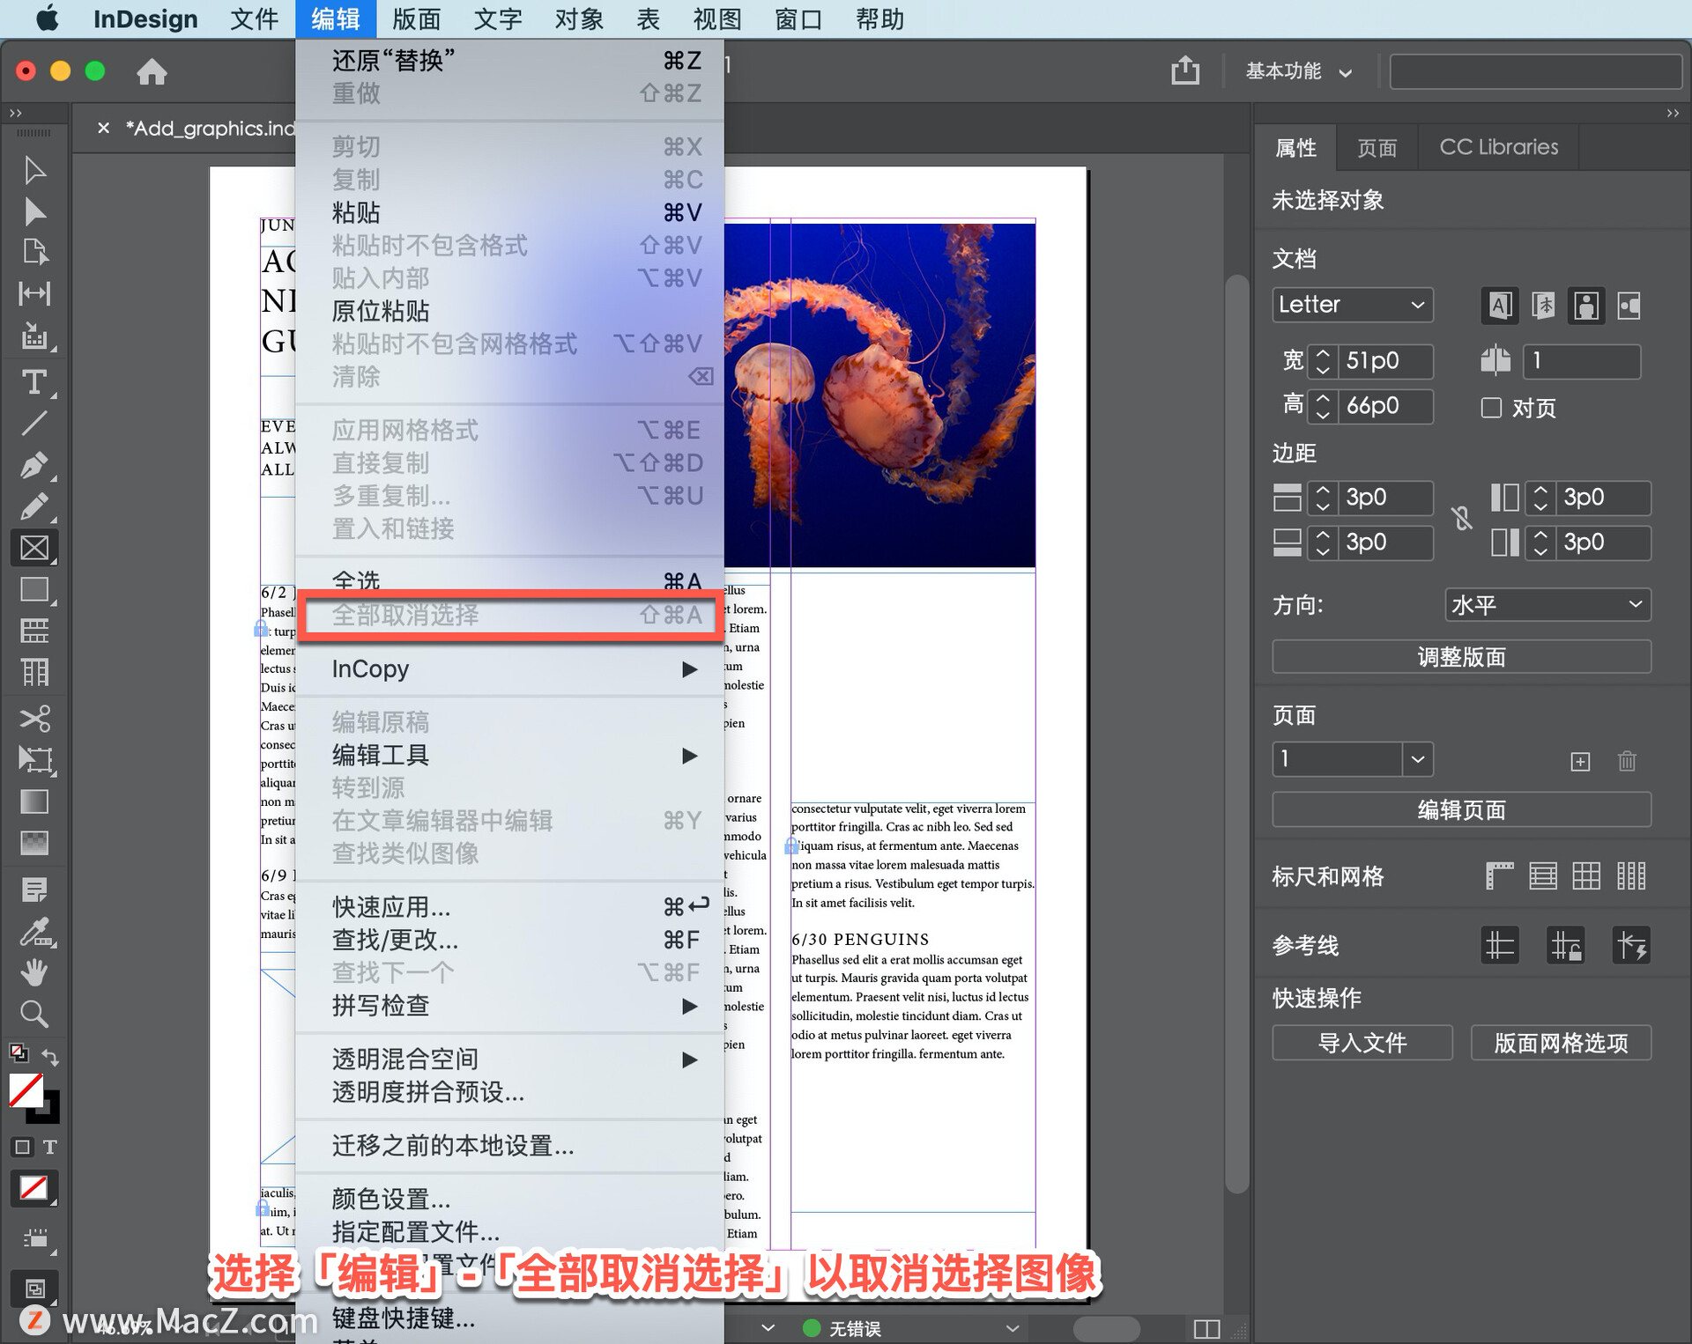Select the Gradient Swatch tool
The height and width of the screenshot is (1344, 1692).
click(x=33, y=801)
